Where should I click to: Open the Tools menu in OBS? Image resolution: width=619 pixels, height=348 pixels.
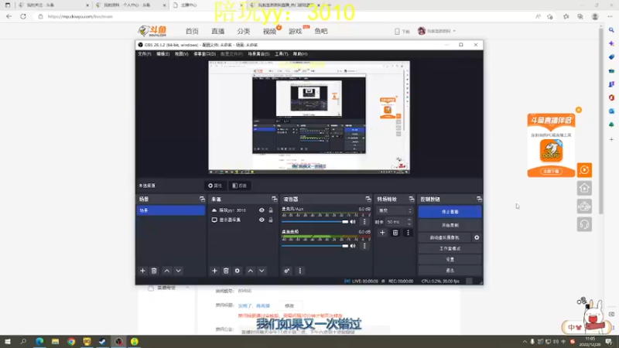281,54
